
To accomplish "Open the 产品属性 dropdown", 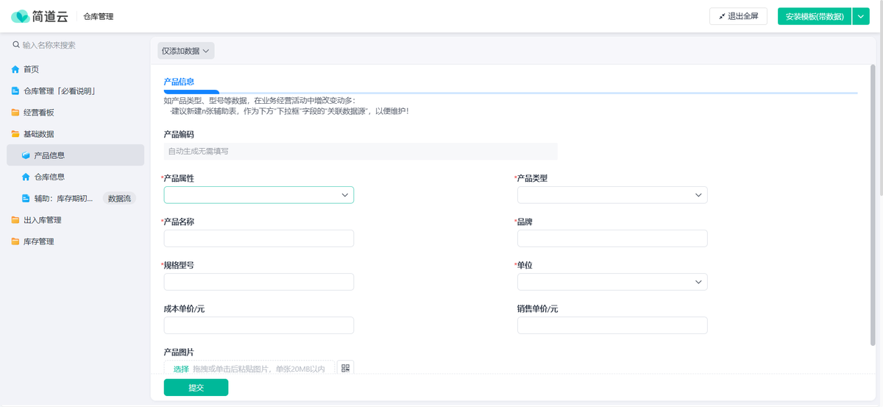I will tap(258, 195).
